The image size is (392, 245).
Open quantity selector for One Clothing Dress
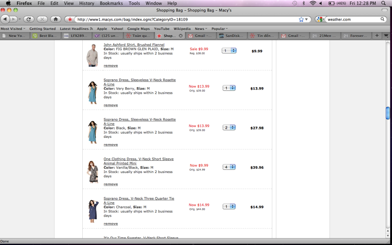pyautogui.click(x=229, y=167)
